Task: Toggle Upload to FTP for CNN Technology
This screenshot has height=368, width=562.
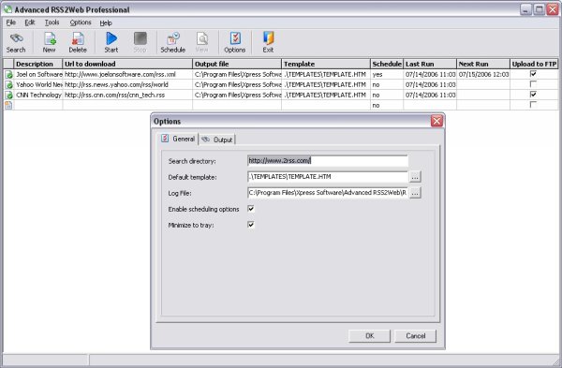Action: 533,95
